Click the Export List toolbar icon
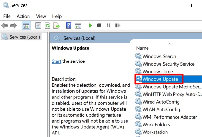The height and width of the screenshot is (137, 202). tap(56, 25)
